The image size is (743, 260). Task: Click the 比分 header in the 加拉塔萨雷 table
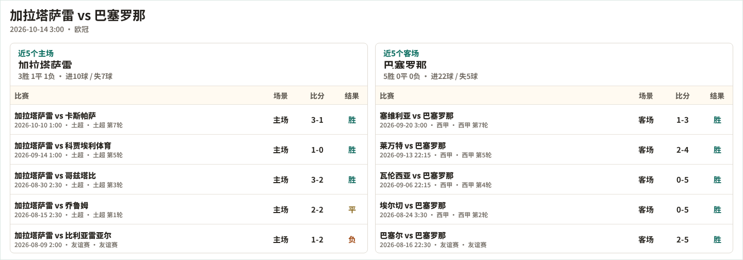pos(317,95)
